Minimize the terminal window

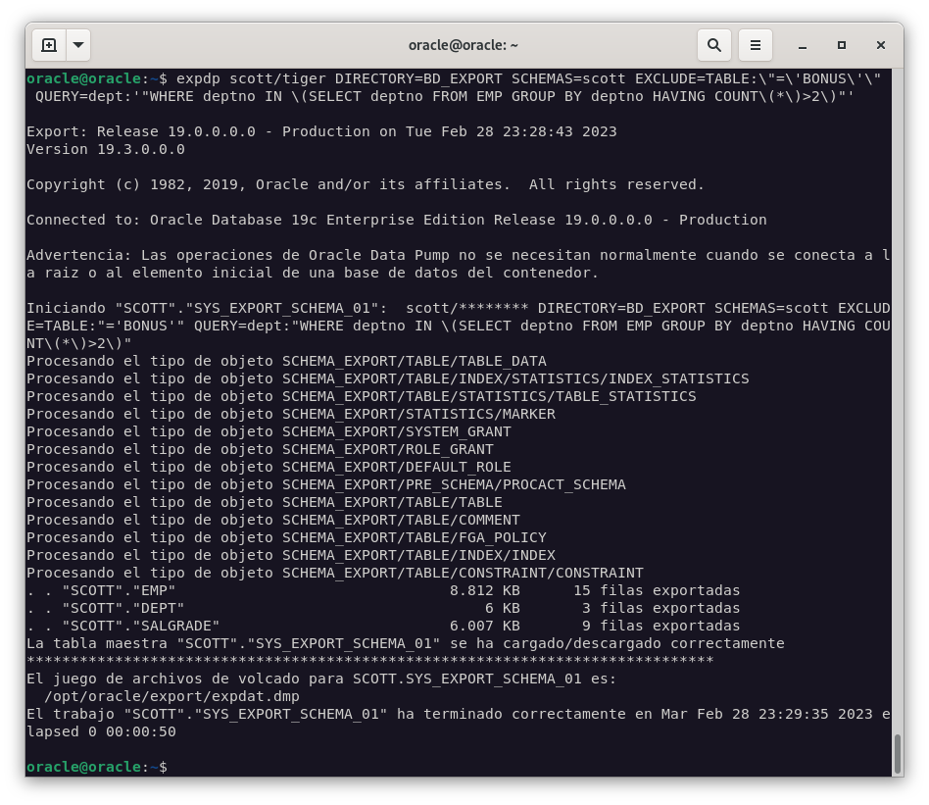pos(803,45)
